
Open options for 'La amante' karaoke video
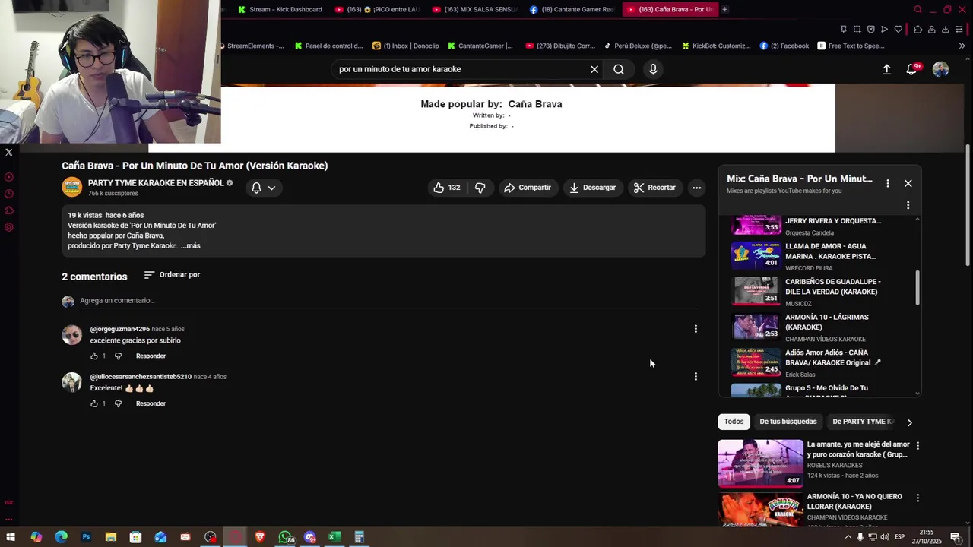918,446
